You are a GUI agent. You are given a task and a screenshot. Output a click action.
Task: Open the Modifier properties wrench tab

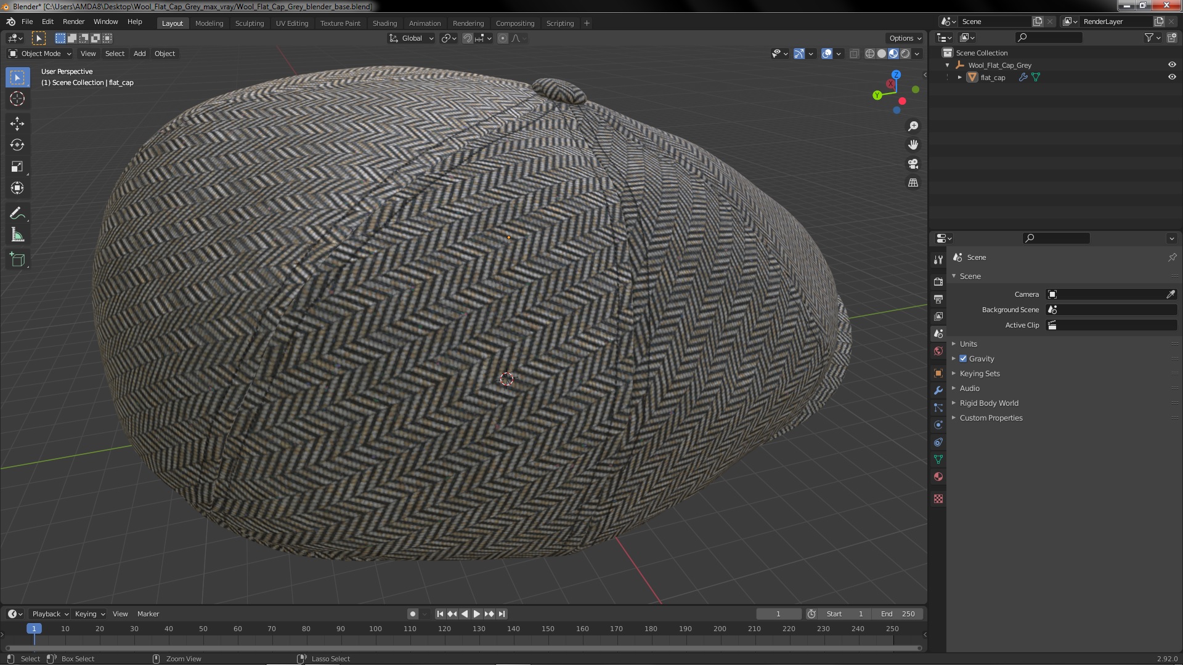click(x=938, y=390)
